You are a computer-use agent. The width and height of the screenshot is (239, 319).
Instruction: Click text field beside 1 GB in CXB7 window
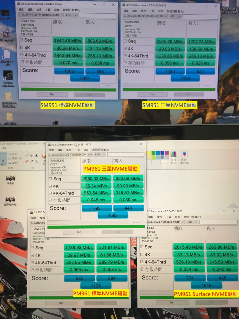pos(126,155)
